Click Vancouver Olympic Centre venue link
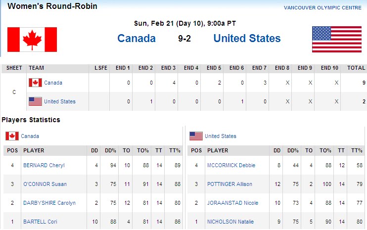The height and width of the screenshot is (230, 367). (323, 7)
